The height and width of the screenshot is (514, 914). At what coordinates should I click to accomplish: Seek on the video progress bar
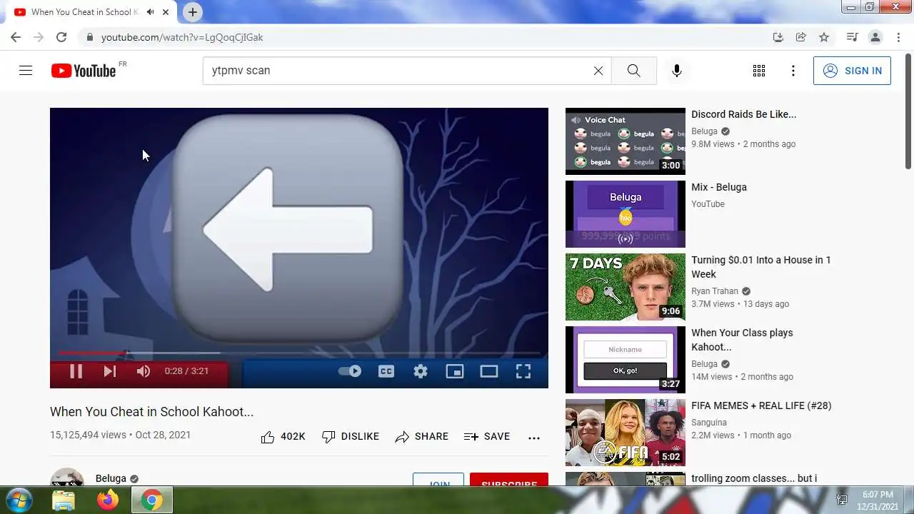point(299,353)
